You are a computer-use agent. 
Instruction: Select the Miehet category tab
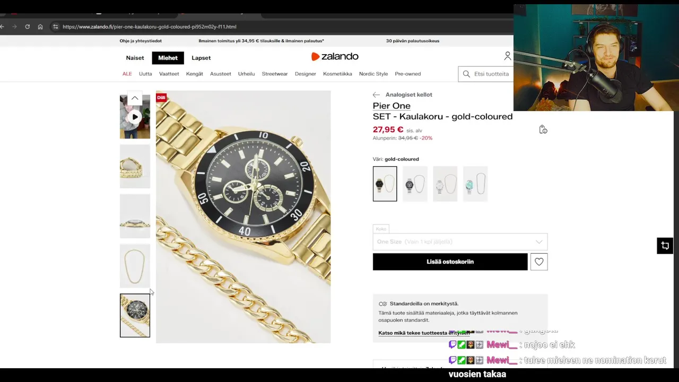click(168, 58)
